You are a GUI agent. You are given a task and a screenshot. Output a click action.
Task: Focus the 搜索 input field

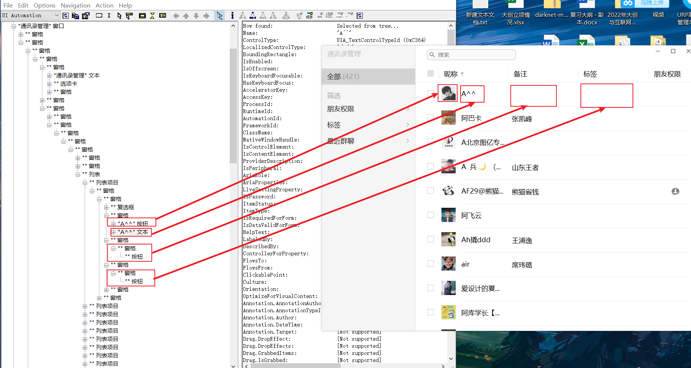[471, 55]
